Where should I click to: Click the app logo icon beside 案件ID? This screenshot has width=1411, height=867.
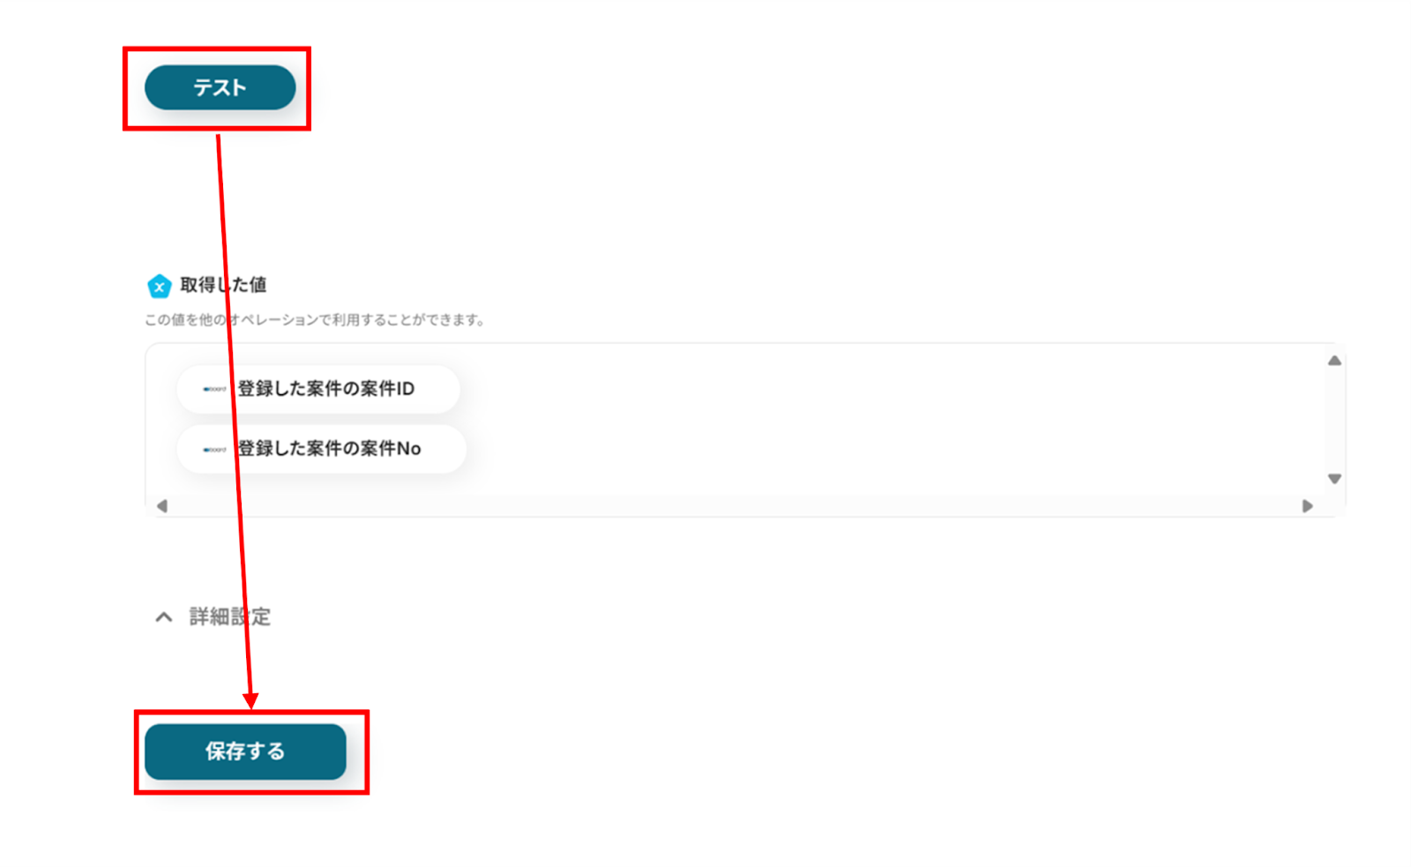(x=214, y=389)
